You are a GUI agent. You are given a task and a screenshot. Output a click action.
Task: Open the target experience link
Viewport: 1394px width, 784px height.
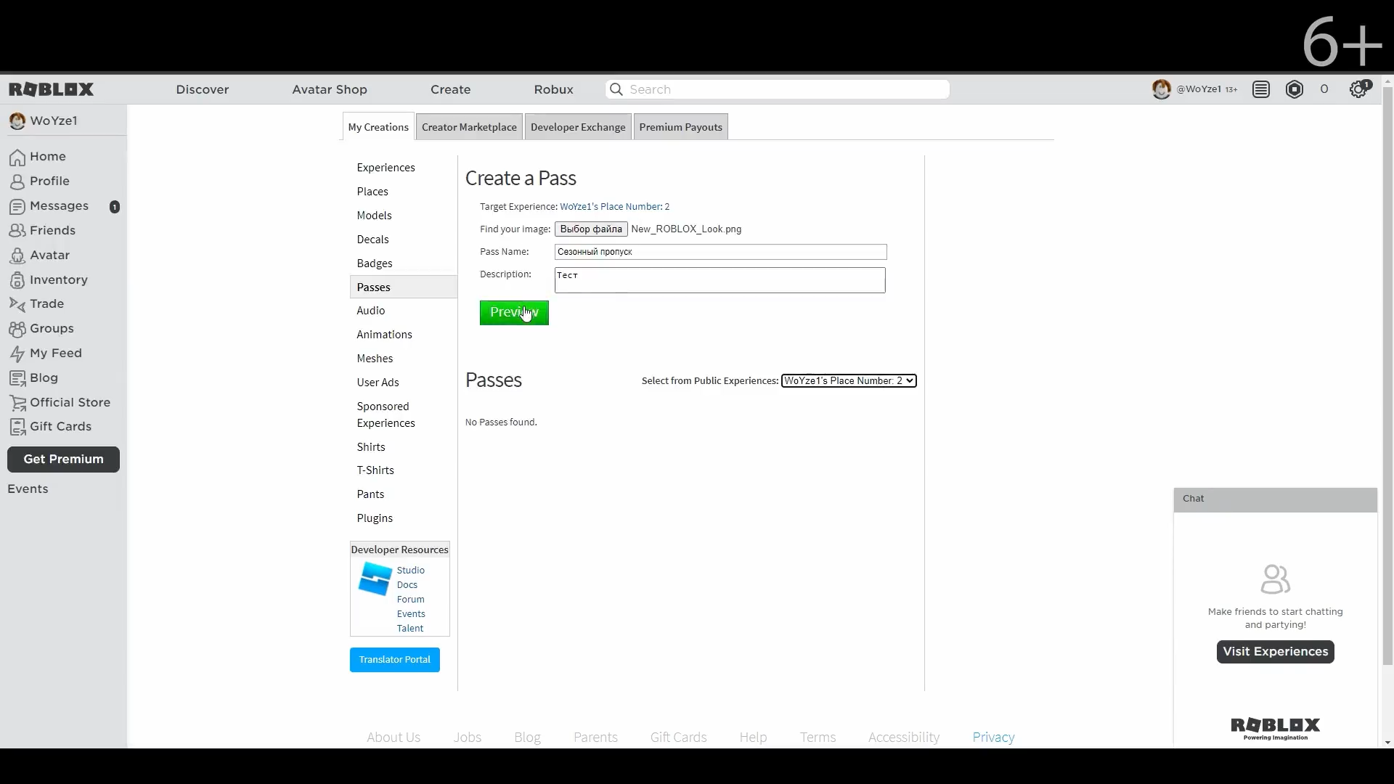(615, 207)
